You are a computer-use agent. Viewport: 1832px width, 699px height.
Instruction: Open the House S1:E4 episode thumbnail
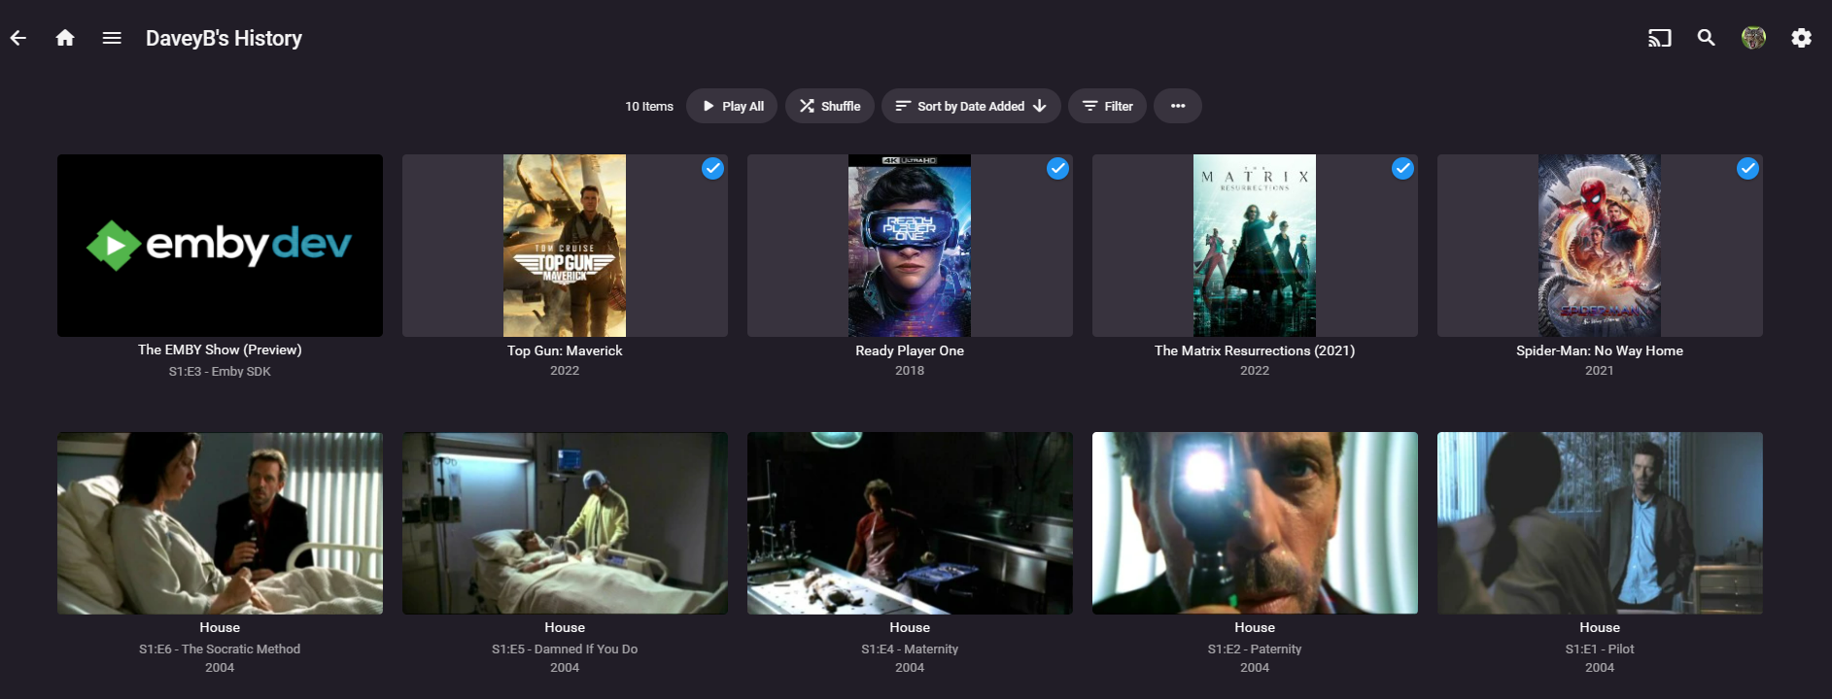910,523
